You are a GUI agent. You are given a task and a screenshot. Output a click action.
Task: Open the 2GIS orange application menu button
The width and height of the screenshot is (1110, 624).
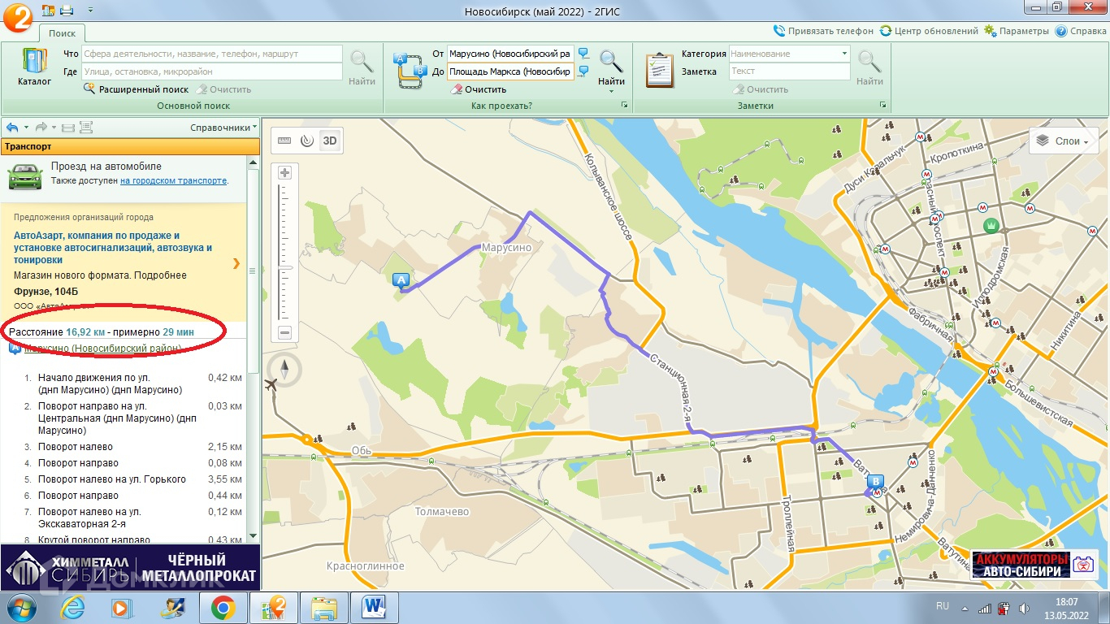(18, 17)
